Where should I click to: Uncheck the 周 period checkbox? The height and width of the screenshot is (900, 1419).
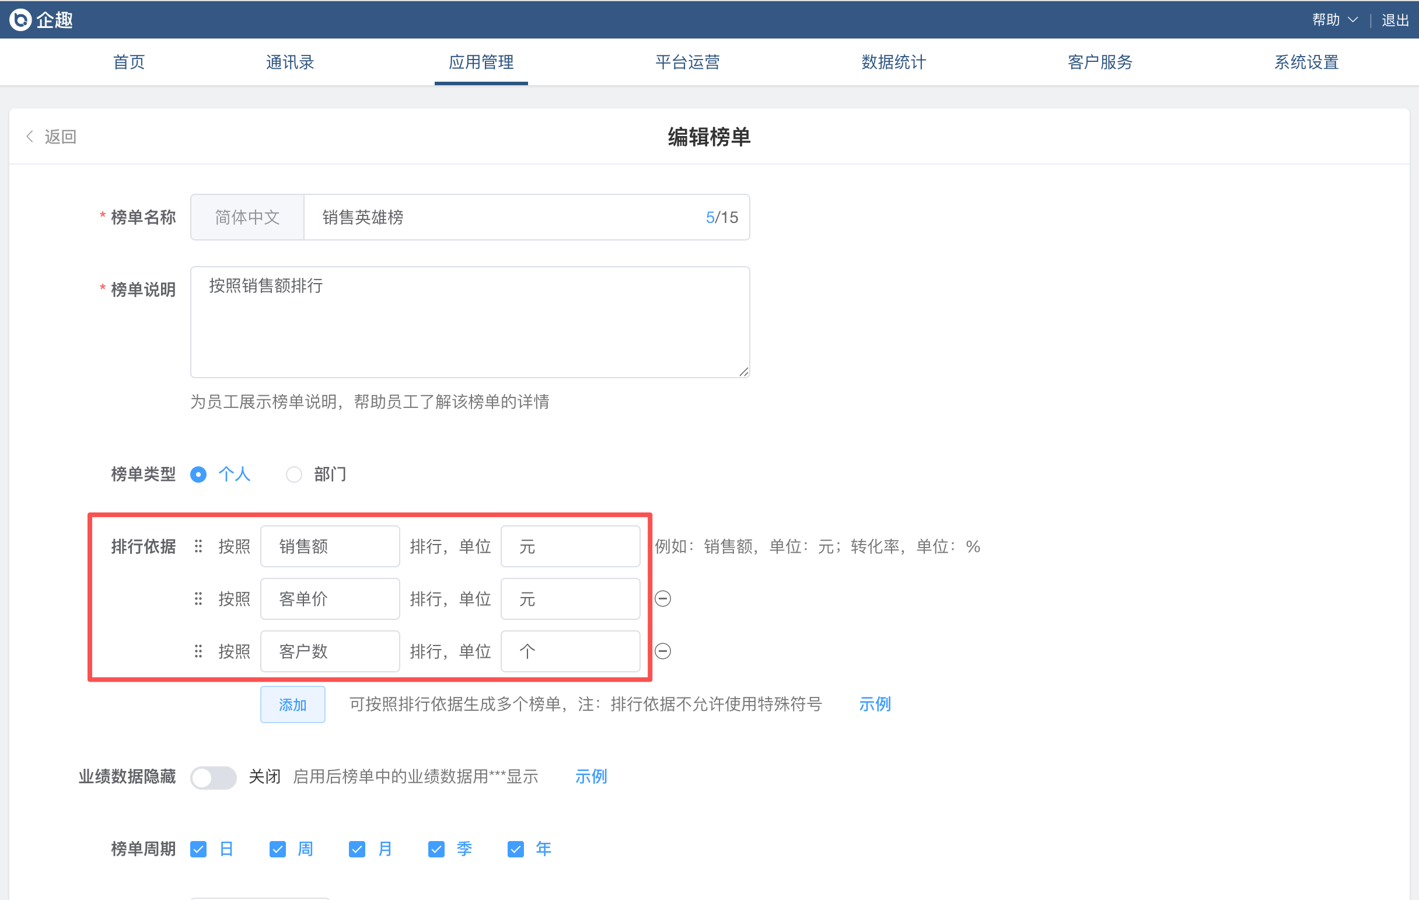coord(278,849)
